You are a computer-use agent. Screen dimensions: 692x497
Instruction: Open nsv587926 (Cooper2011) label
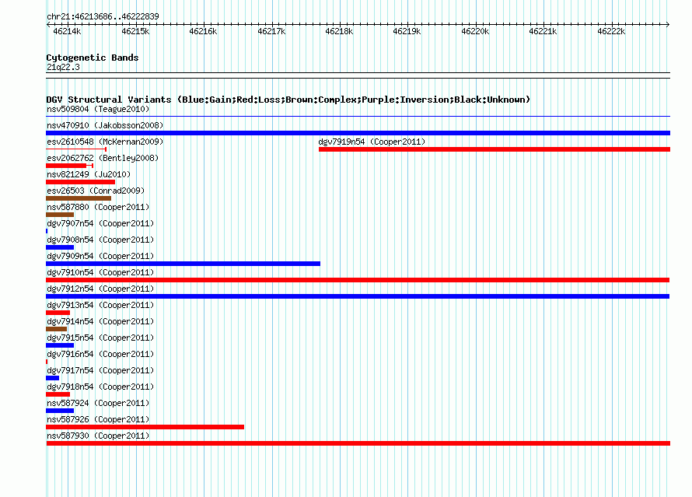98,419
